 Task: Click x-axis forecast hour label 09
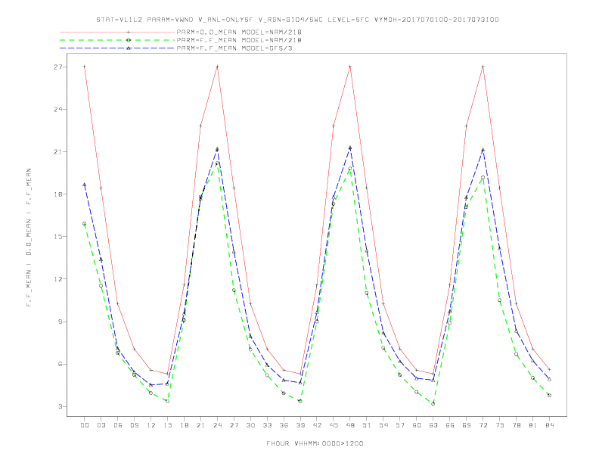pos(134,425)
